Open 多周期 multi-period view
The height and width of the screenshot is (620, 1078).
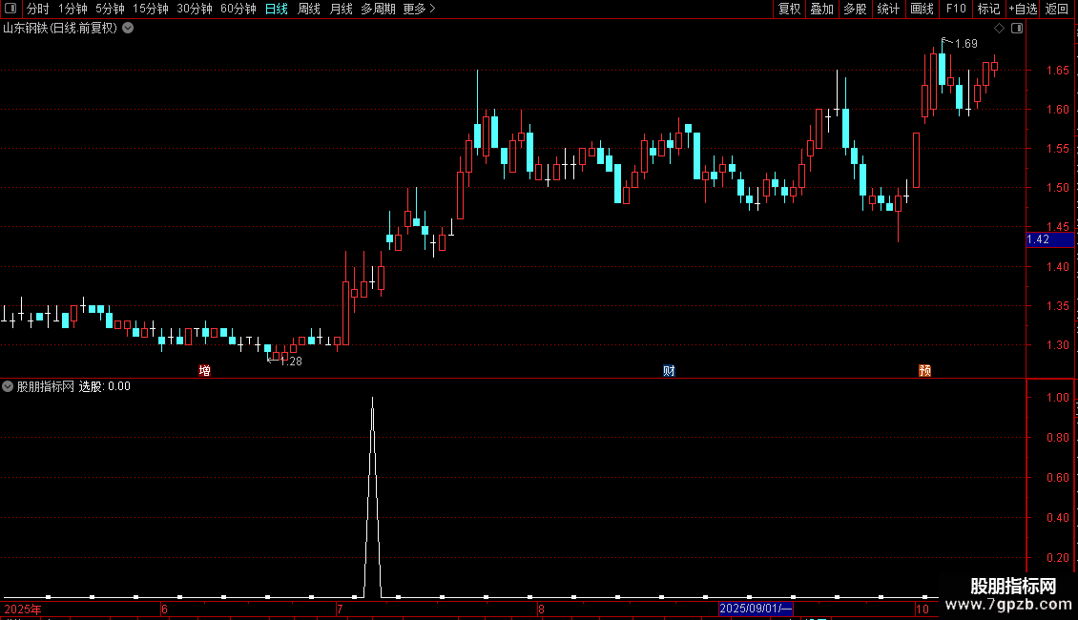[x=378, y=9]
